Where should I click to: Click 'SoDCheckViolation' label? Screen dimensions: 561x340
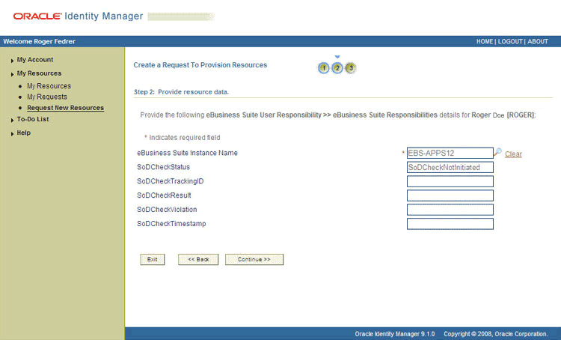[167, 210]
